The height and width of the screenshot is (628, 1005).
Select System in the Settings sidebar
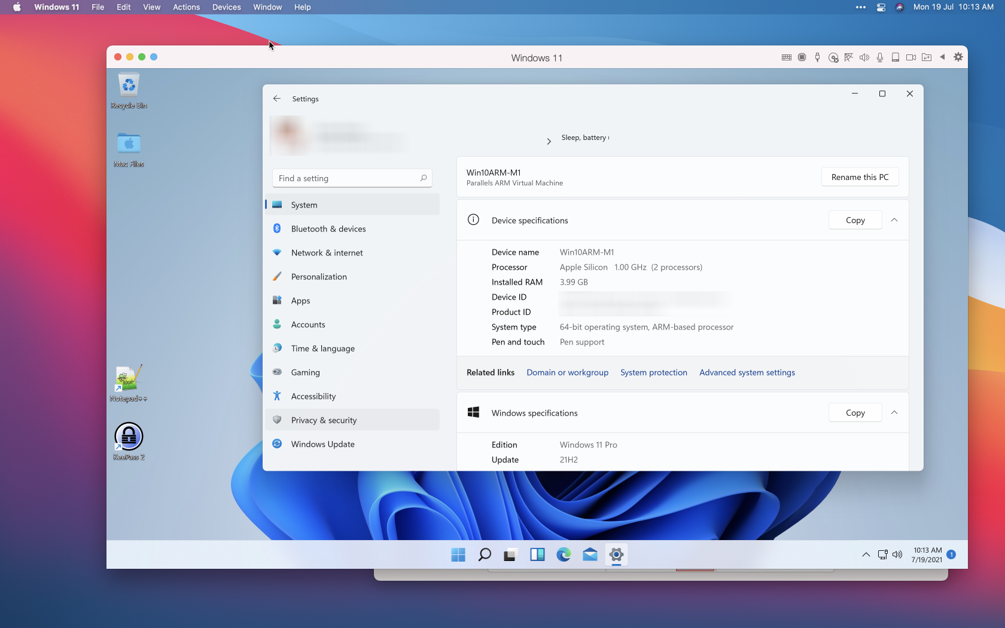352,205
